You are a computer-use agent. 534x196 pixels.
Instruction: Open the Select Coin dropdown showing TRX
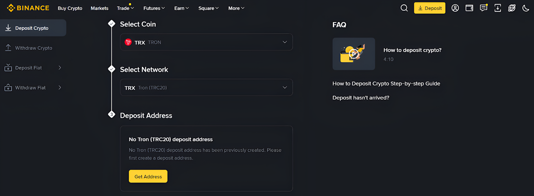[x=206, y=42]
